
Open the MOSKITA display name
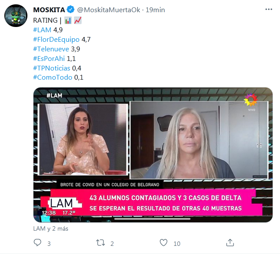click(x=49, y=10)
